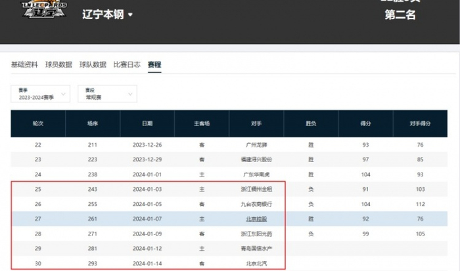Click opponent 广州龙狮 in round 22
Image resolution: width=460 pixels, height=271 pixels.
click(x=256, y=145)
